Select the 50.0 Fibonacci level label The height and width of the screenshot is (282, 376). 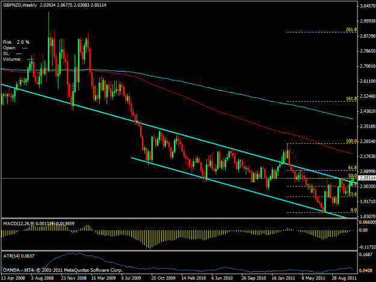click(x=353, y=176)
